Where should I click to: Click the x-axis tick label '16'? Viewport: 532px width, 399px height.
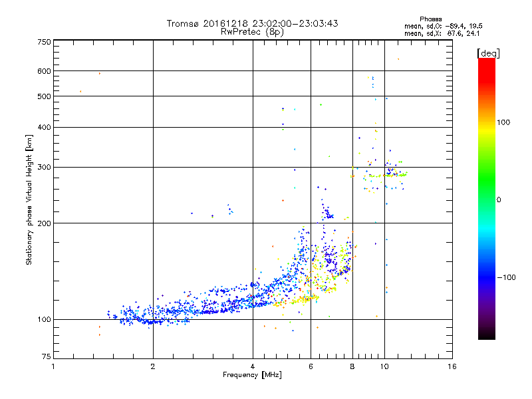click(x=452, y=366)
